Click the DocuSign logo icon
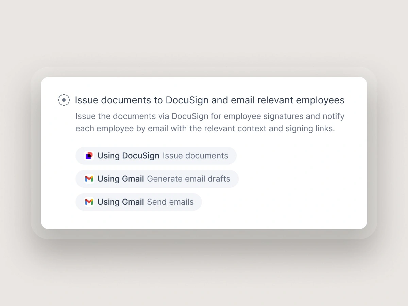The image size is (408, 306). click(x=89, y=156)
